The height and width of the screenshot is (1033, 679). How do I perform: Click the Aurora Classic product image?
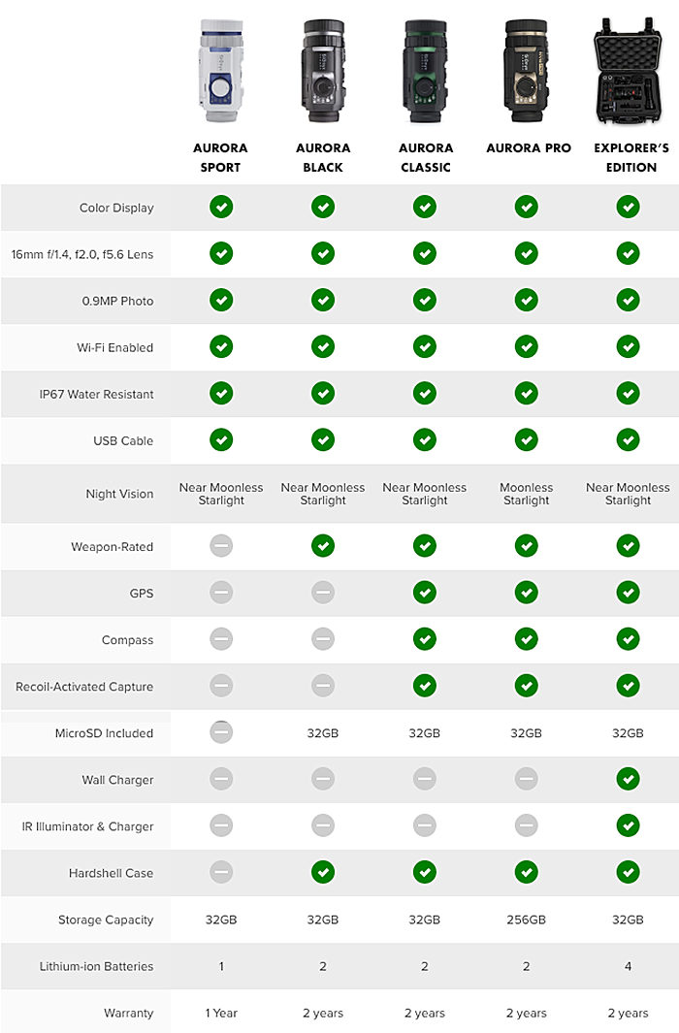coord(425,71)
